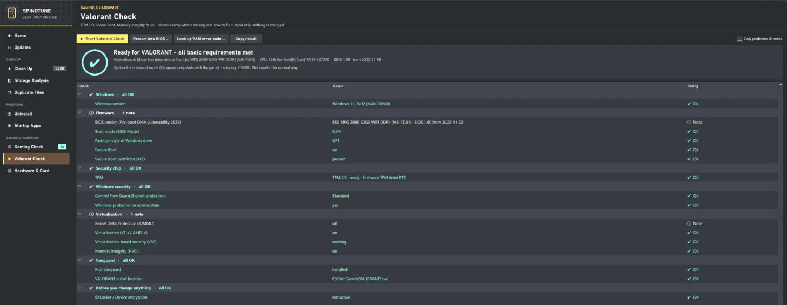Click the results list scrollbar up arrow

pyautogui.click(x=781, y=85)
